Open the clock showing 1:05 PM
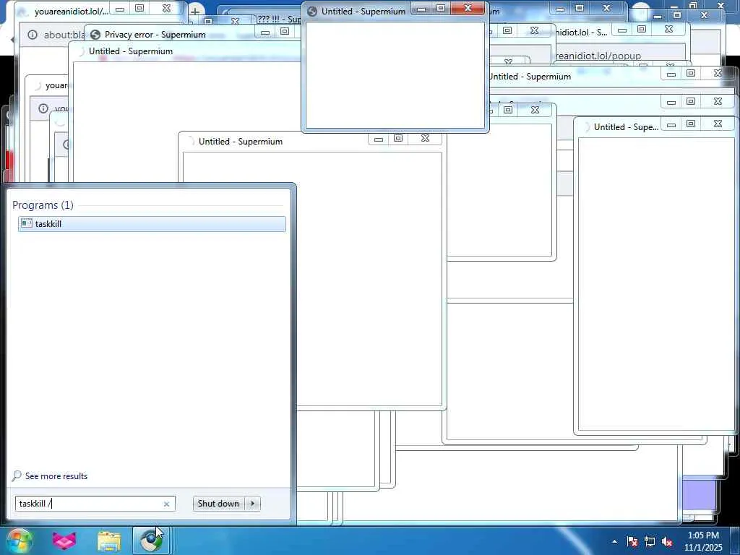Screen dimensions: 740x555 click(x=703, y=535)
